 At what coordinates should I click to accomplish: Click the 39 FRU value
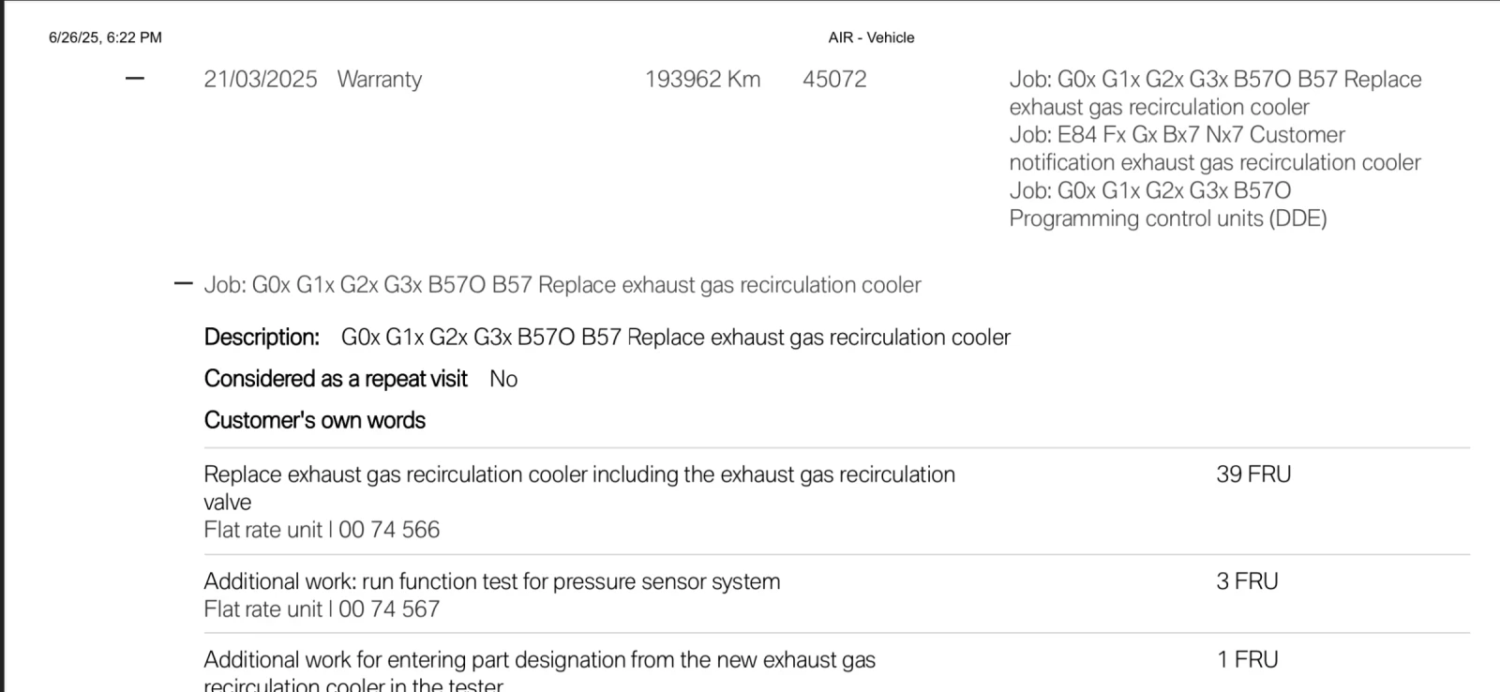pos(1253,474)
